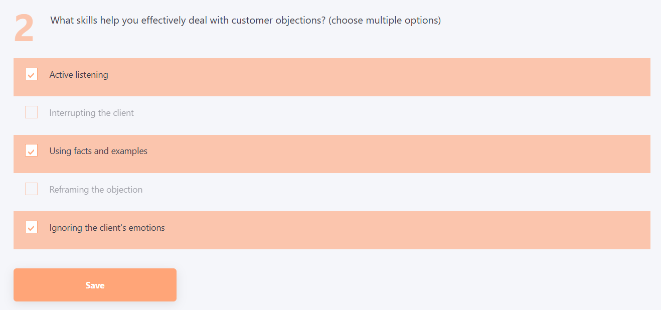
Task: Click the empty Interrupting the client row area
Action: (x=376, y=115)
